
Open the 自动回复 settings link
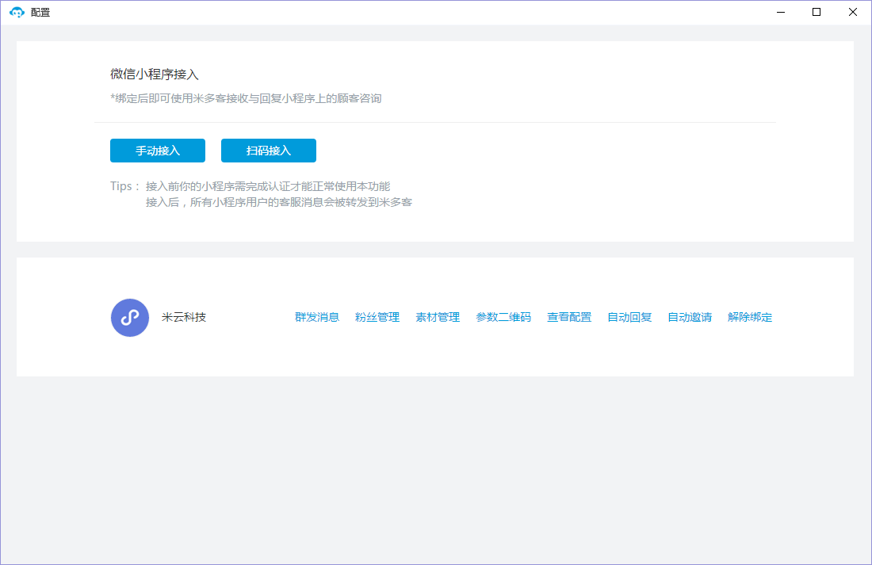[629, 317]
